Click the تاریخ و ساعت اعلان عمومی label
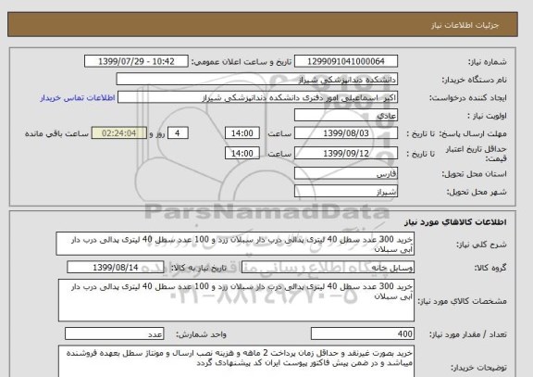The width and height of the screenshot is (533, 377). pos(242,62)
